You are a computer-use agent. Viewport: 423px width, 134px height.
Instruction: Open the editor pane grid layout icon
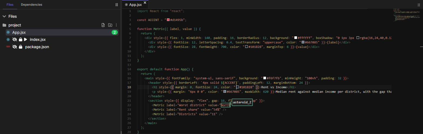(x=419, y=5)
